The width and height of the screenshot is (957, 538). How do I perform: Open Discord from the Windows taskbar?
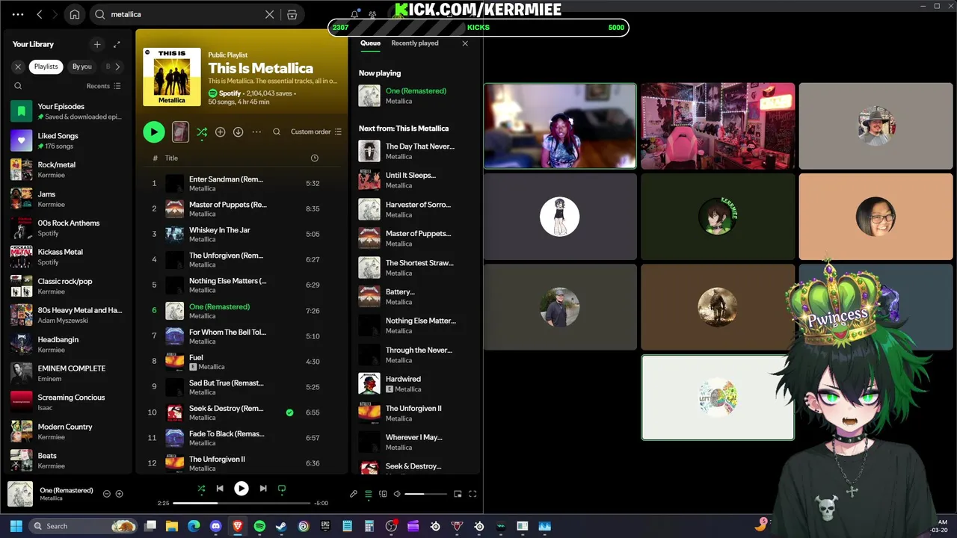pos(216,526)
